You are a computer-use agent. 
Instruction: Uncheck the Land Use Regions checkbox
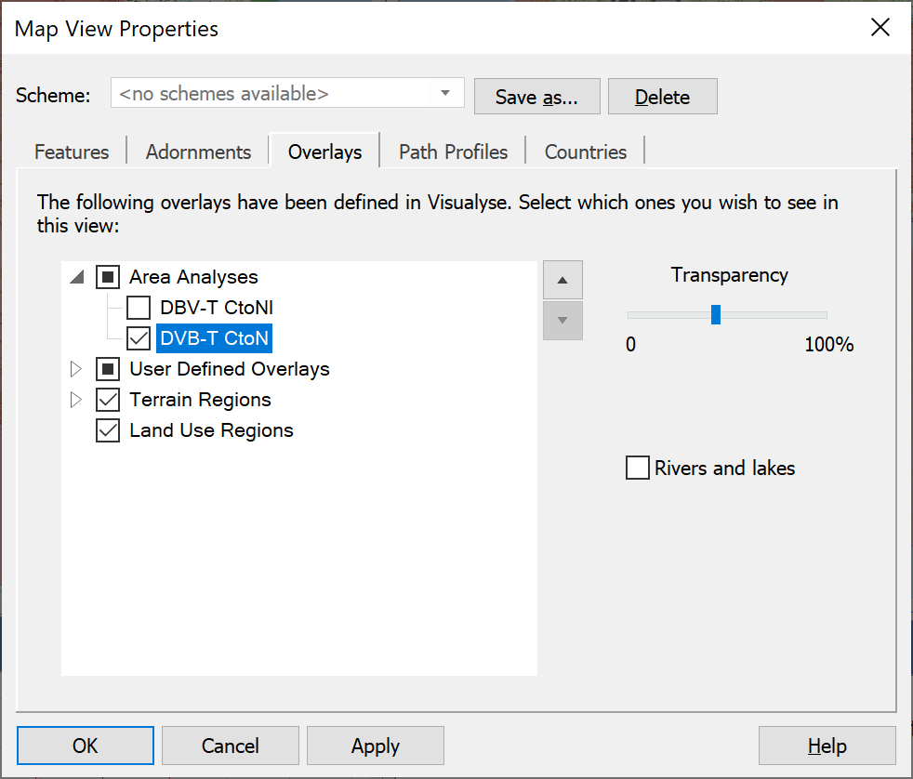[108, 430]
